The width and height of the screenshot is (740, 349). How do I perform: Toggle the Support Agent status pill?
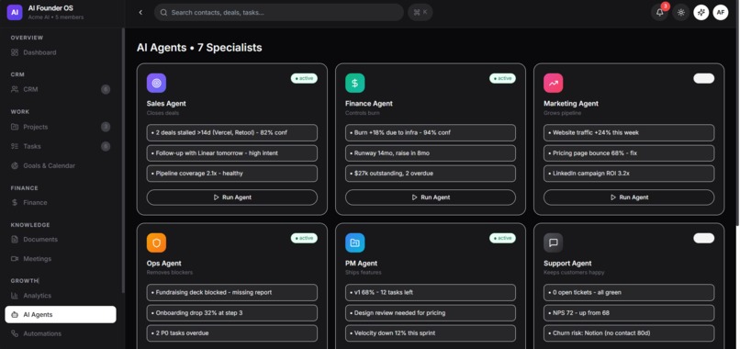(703, 238)
